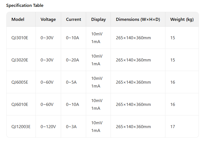
Task: Click the Display column header
Action: coord(98,19)
